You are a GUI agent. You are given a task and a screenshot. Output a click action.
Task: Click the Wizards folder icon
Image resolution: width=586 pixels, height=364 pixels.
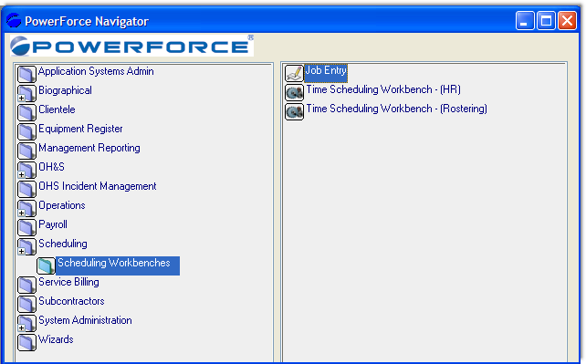pos(26,342)
